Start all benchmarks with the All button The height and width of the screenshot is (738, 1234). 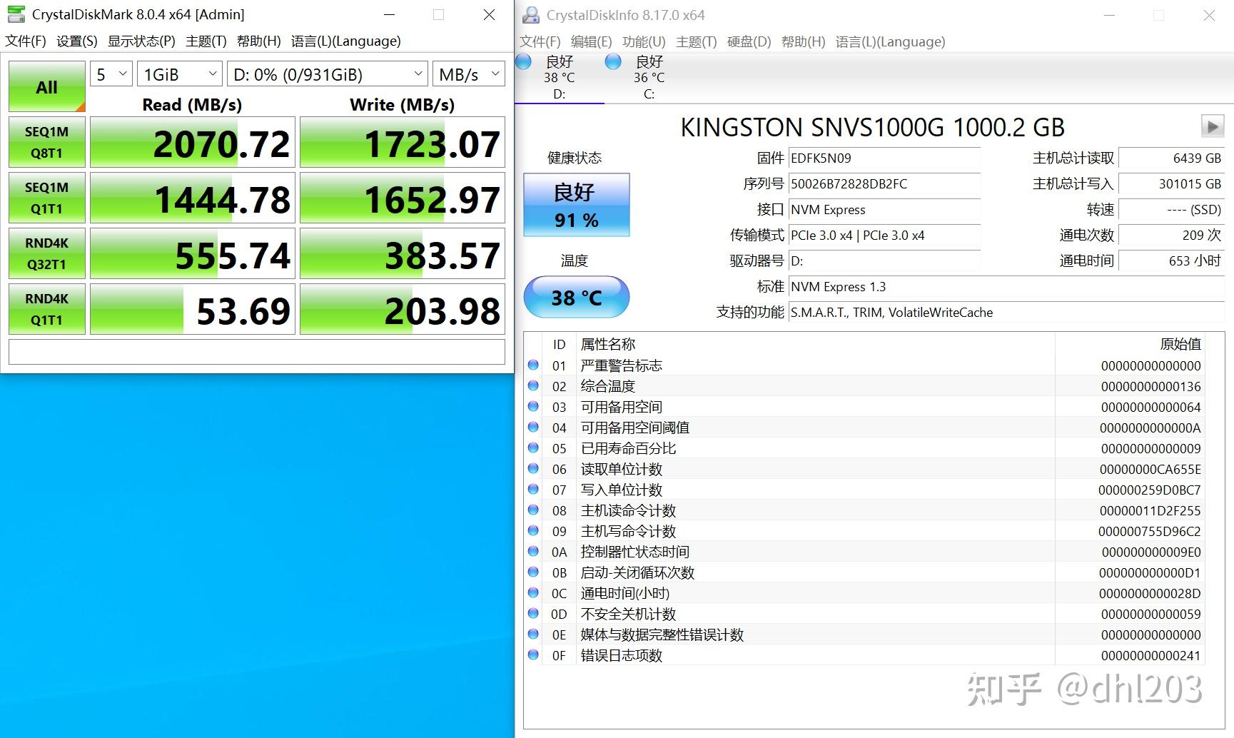point(46,86)
